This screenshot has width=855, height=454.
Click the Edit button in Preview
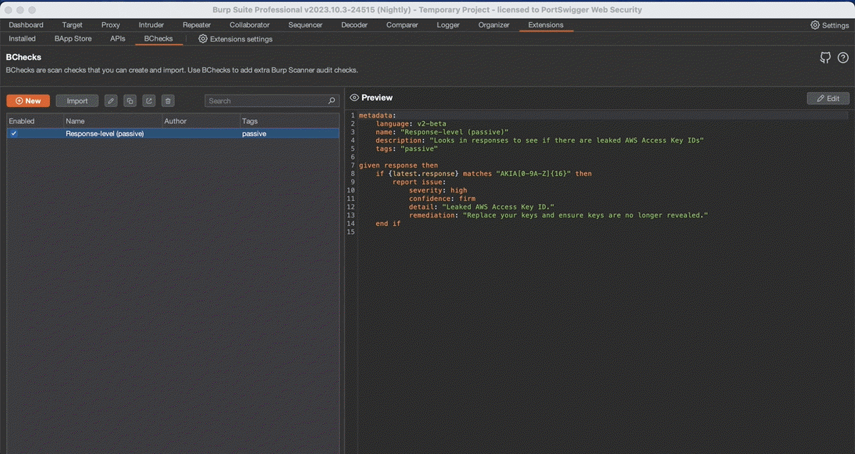click(x=828, y=98)
